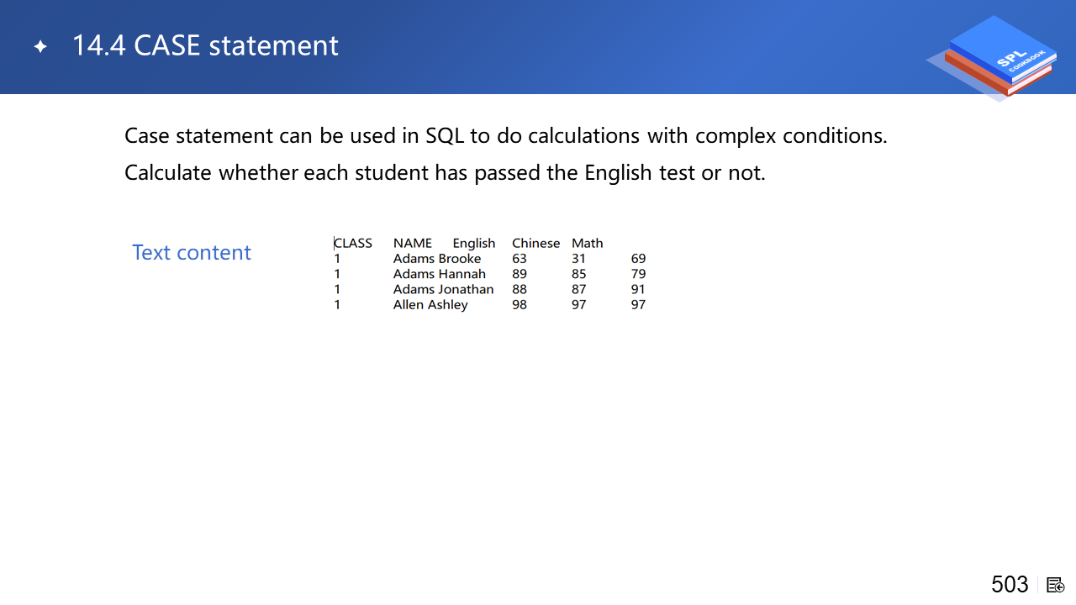The width and height of the screenshot is (1076, 605).
Task: Click the return-to-contents icon beside page number
Action: (1056, 585)
